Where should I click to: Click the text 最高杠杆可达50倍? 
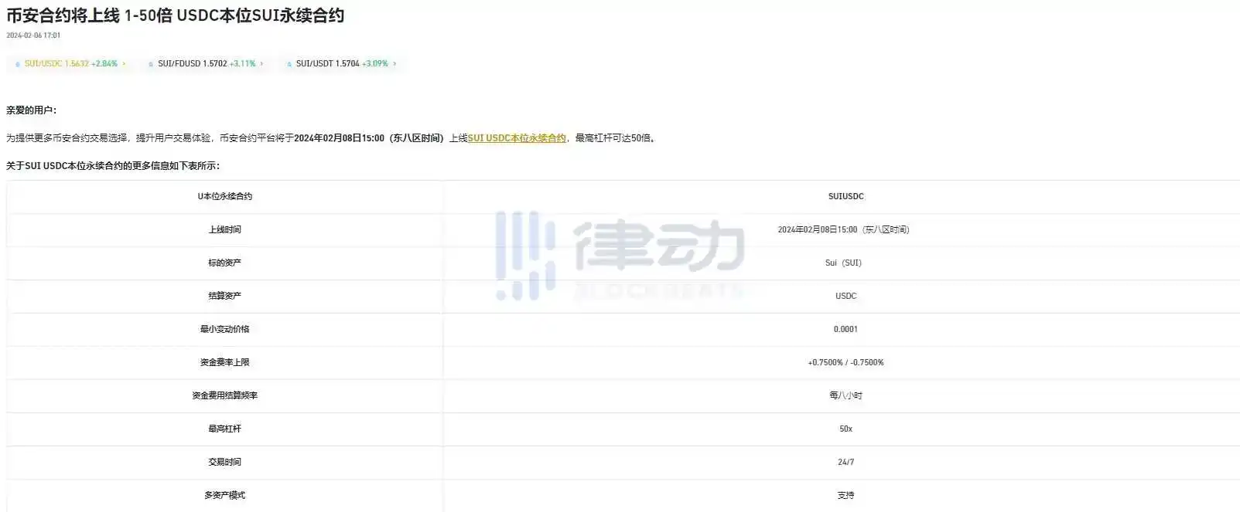(x=613, y=138)
